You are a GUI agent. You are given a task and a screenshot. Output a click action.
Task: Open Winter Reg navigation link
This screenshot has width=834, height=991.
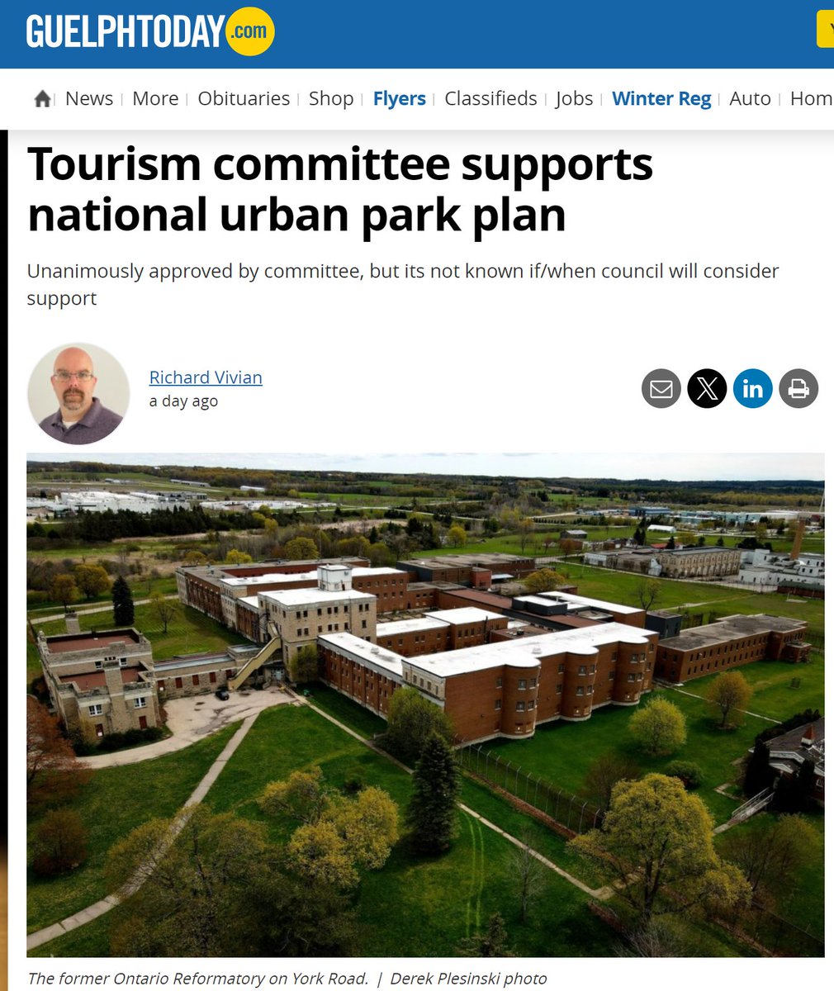(661, 98)
